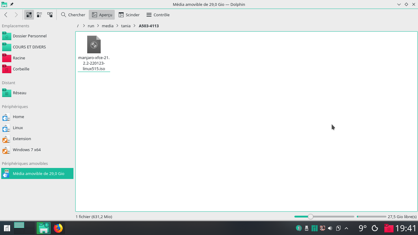Open the breadcrumb chevron after media
This screenshot has height=235, width=418.
tap(117, 26)
